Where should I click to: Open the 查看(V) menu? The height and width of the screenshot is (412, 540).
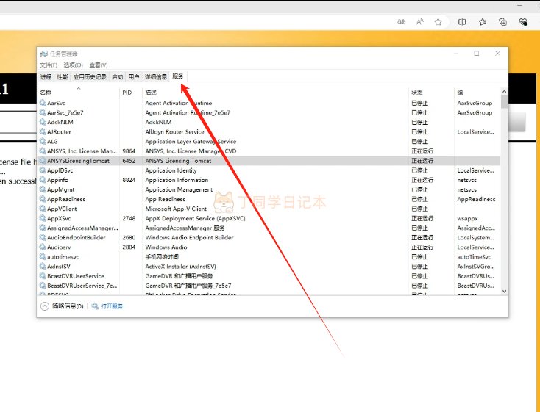99,65
